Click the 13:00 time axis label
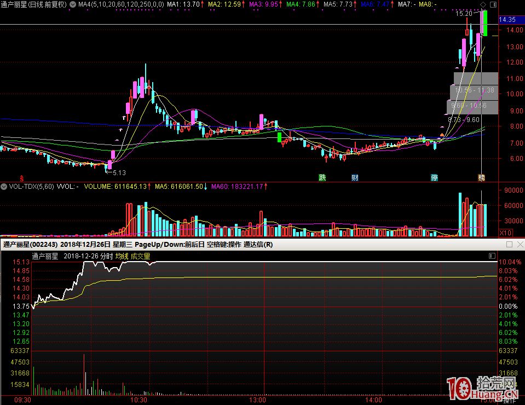The width and height of the screenshot is (525, 405). 257,400
